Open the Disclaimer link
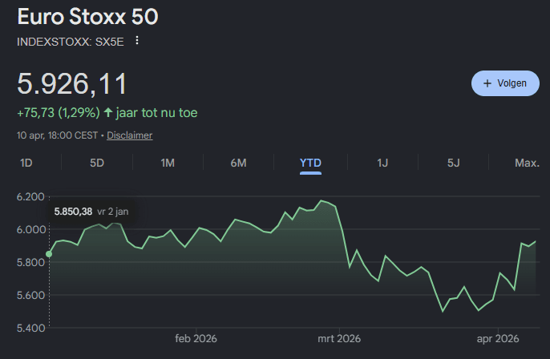The height and width of the screenshot is (359, 550). pos(129,136)
